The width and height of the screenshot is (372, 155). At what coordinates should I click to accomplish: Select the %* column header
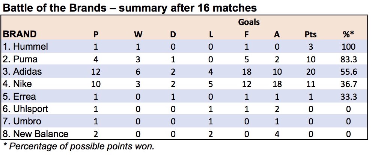pos(348,34)
